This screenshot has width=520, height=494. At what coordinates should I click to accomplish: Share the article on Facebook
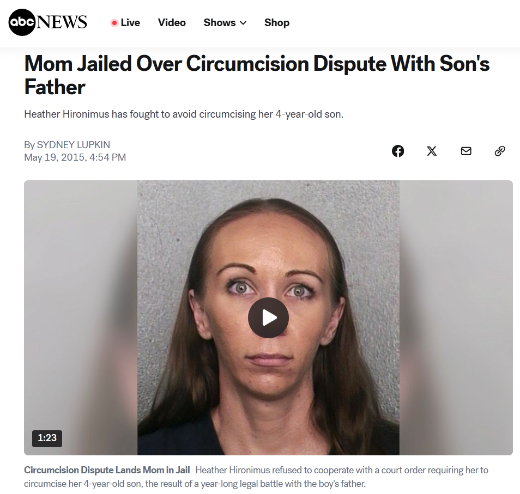(397, 151)
